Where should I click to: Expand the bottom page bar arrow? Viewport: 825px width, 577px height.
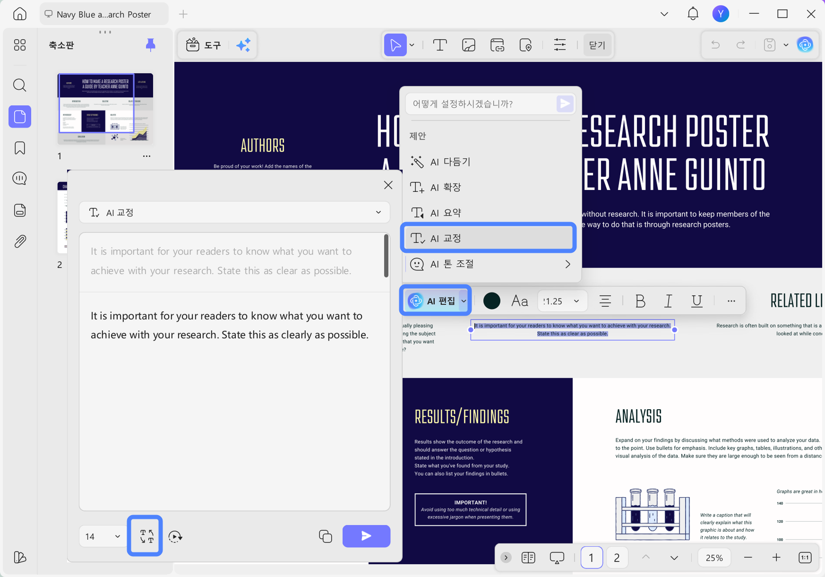point(506,558)
